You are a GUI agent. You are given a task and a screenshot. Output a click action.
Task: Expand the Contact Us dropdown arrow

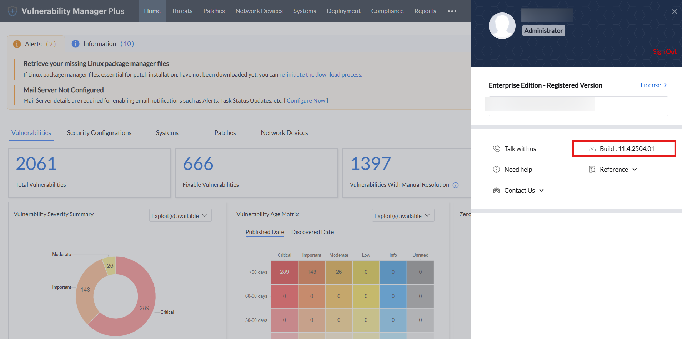pyautogui.click(x=541, y=190)
